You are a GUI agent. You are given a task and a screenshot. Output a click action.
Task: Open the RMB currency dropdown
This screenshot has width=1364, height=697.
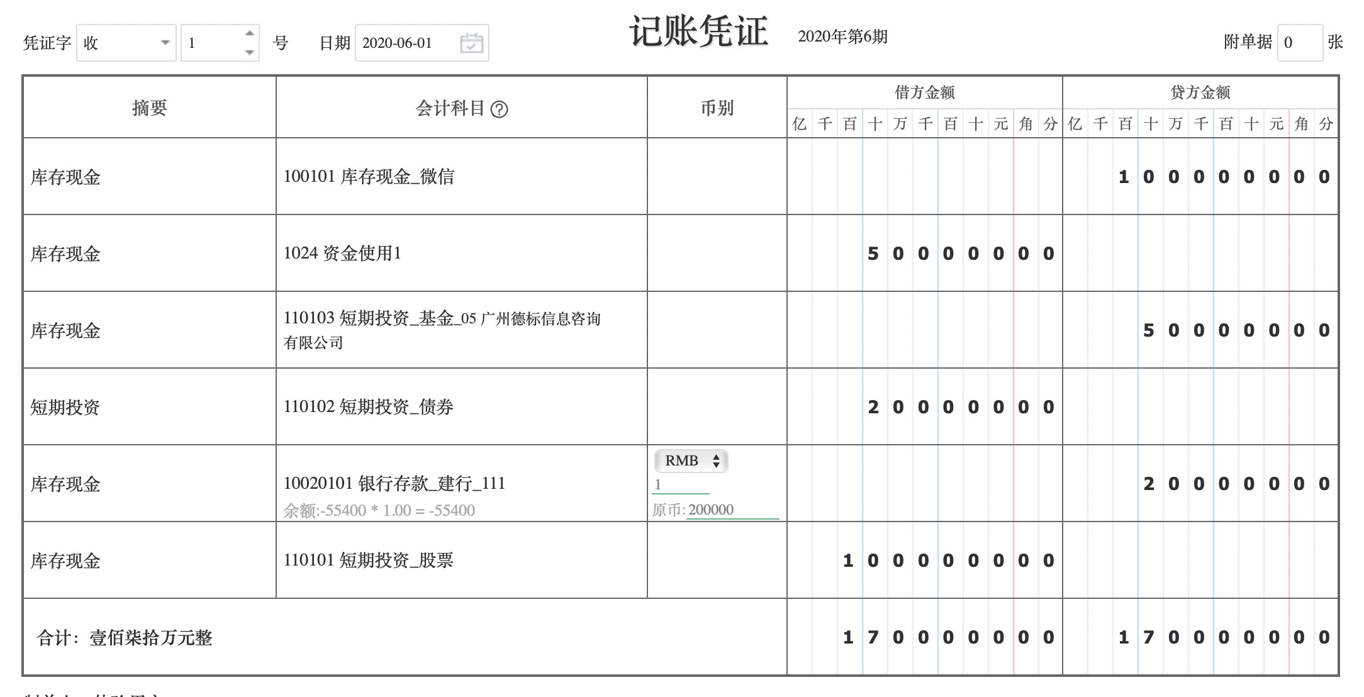click(691, 460)
